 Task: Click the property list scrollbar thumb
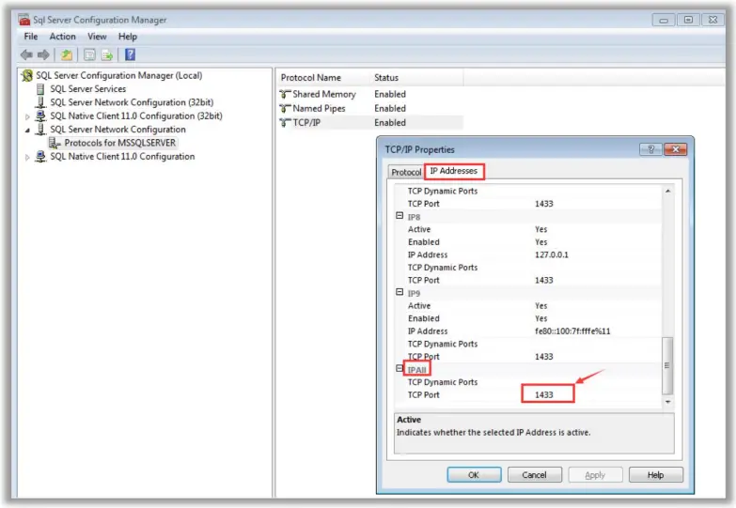point(667,366)
